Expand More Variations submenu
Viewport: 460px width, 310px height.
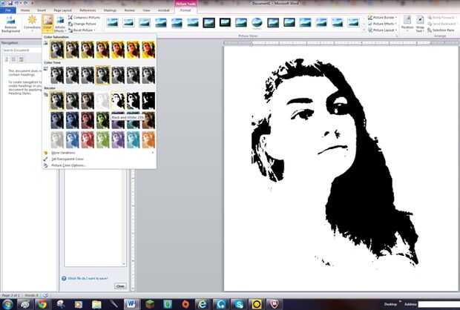click(x=99, y=153)
